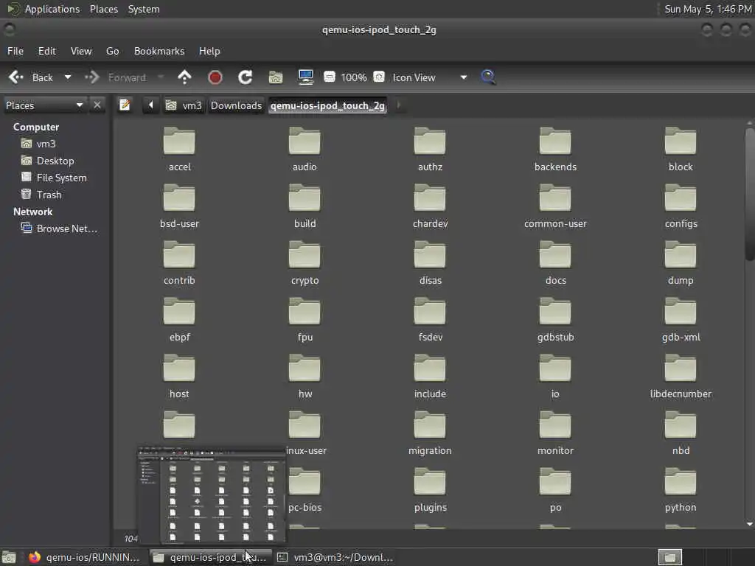Open the View menu
Viewport: 755px width, 566px height.
click(81, 51)
